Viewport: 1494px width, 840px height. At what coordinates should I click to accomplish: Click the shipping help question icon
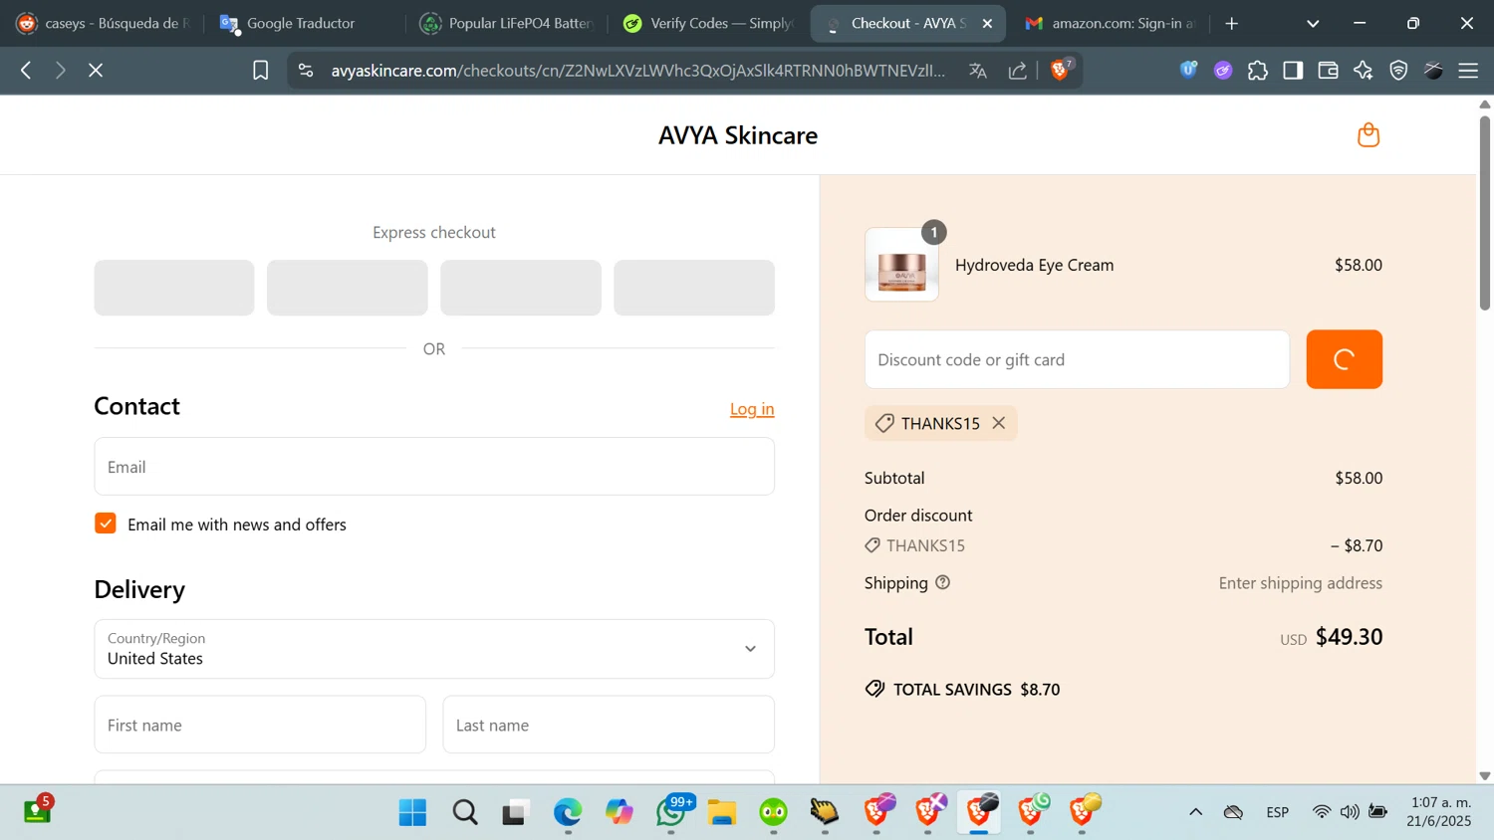pos(942,582)
